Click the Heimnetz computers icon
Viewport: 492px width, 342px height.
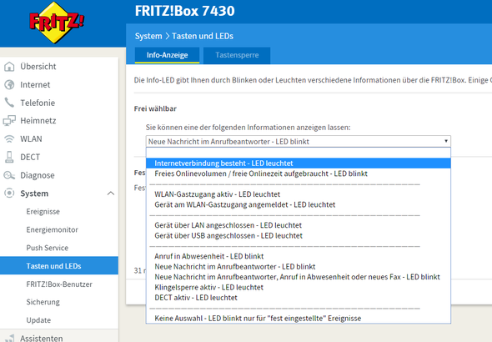point(9,121)
